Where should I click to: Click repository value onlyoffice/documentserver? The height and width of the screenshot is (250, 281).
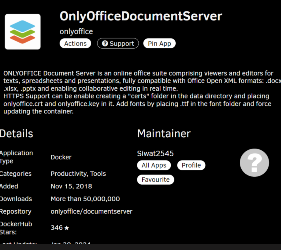pos(91,211)
